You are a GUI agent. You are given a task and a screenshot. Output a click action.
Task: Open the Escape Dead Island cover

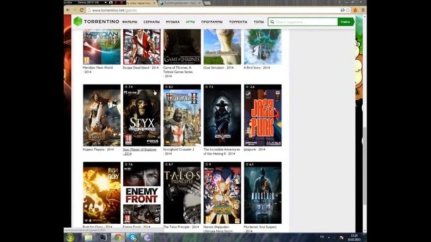click(x=142, y=47)
